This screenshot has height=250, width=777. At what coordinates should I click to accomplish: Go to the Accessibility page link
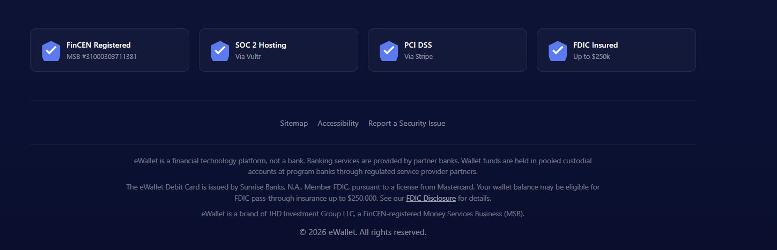pyautogui.click(x=338, y=123)
